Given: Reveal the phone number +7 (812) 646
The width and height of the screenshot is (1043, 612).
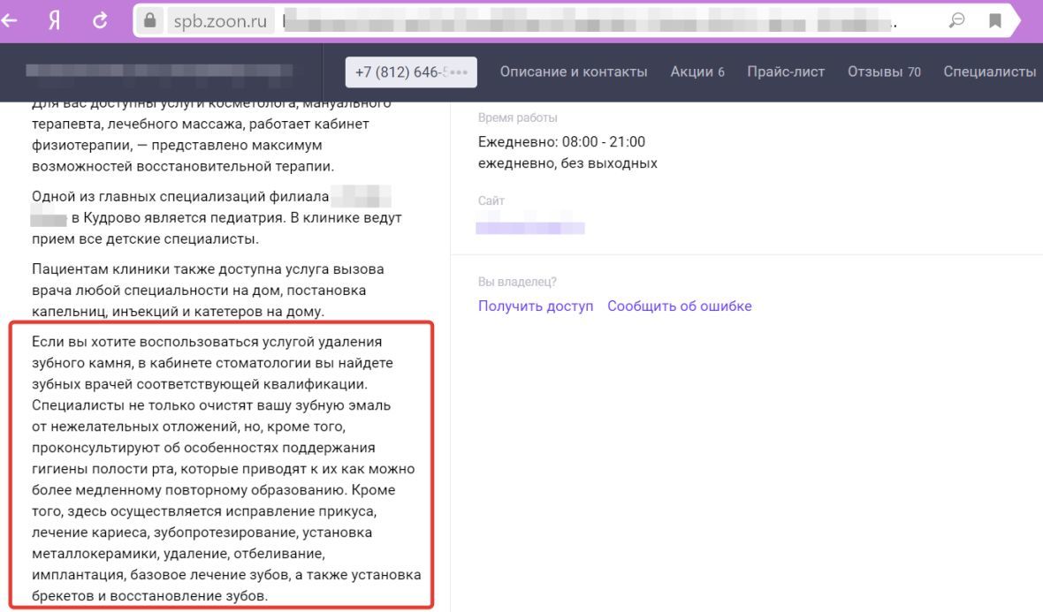Looking at the screenshot, I should [411, 72].
